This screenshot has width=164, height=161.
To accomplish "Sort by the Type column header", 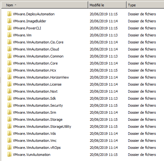I will point(145,5).
